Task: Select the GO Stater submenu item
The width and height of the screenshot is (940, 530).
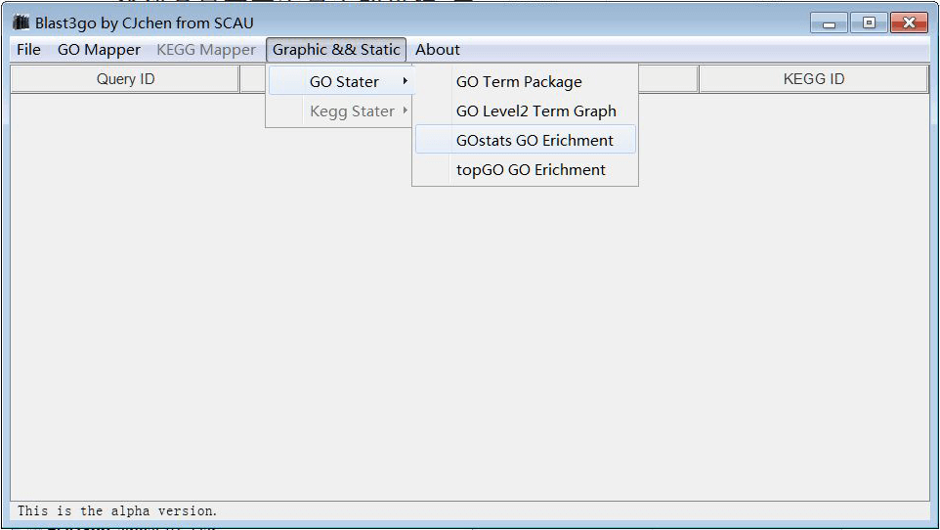Action: point(340,81)
